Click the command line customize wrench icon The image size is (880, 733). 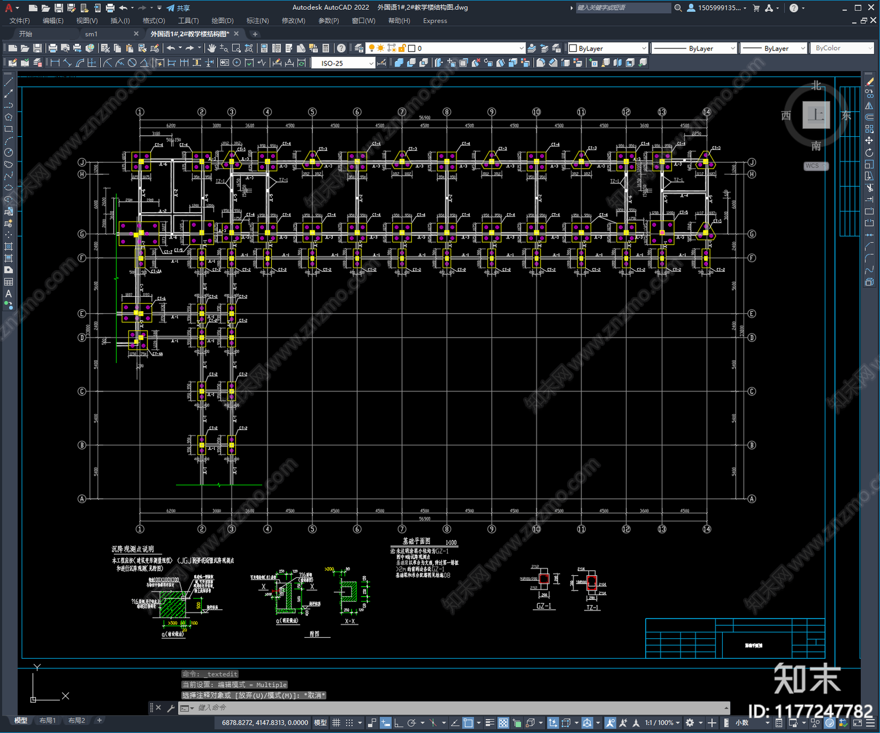(171, 708)
